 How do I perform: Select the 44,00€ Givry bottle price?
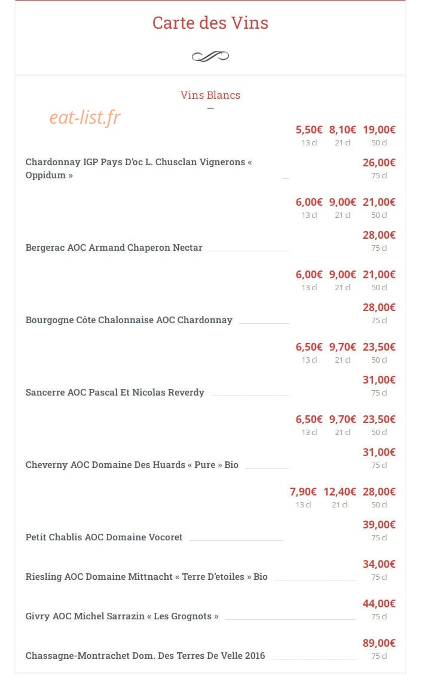[379, 604]
